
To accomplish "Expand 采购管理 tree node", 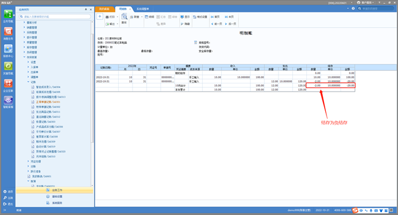I will pos(24,32).
